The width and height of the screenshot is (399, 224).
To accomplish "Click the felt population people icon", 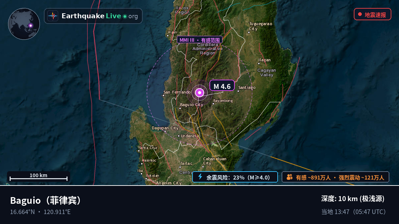I will coord(289,177).
